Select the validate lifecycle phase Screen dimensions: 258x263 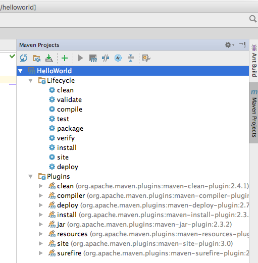[69, 100]
